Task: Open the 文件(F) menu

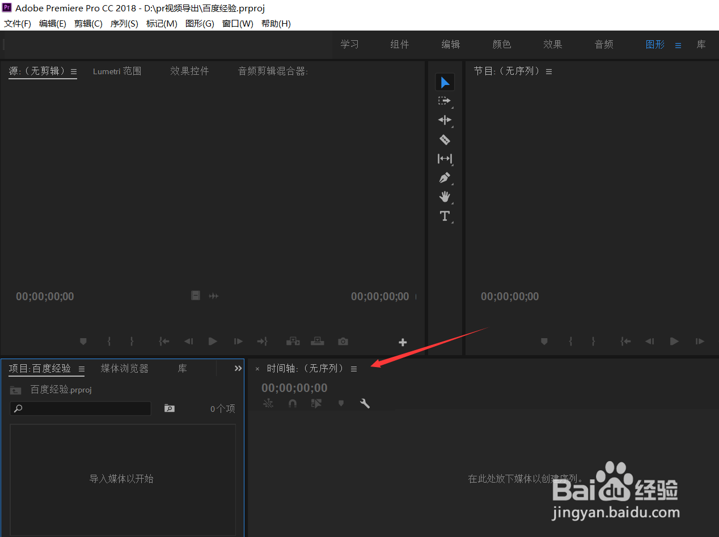Action: (18, 24)
